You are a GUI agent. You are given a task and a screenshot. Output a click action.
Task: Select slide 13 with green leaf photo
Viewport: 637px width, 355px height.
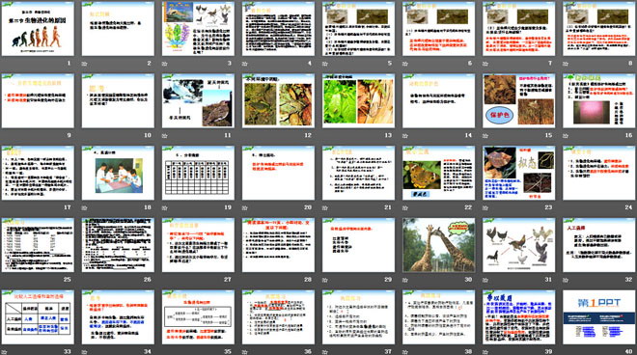coord(358,100)
